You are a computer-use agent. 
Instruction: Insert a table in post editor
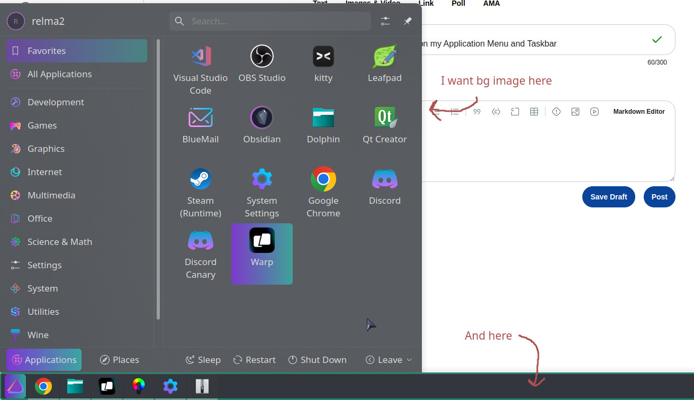point(534,112)
